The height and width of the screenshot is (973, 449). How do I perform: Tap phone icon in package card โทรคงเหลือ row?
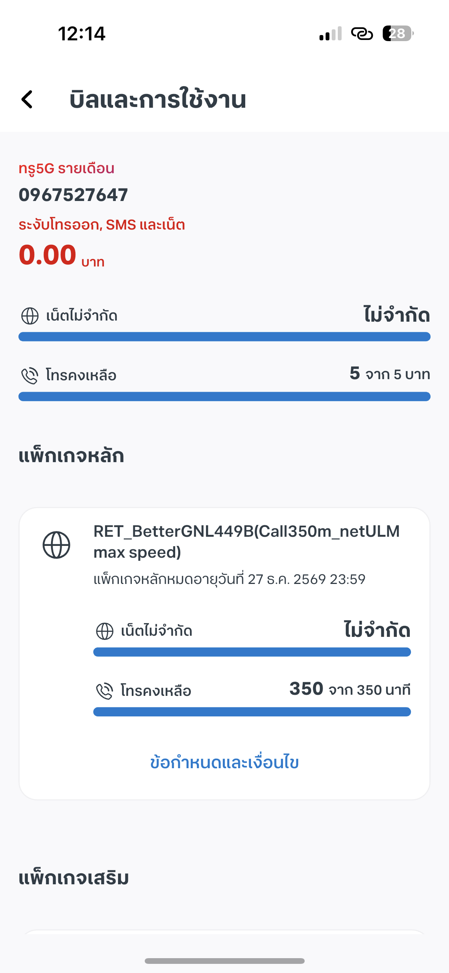click(105, 691)
